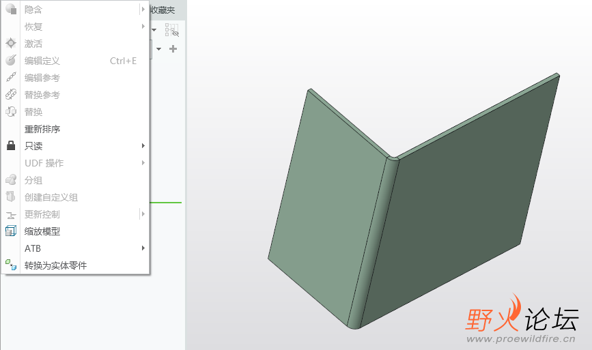The width and height of the screenshot is (592, 350).
Task: Choose 缩放模型 from the menu
Action: pyautogui.click(x=76, y=231)
